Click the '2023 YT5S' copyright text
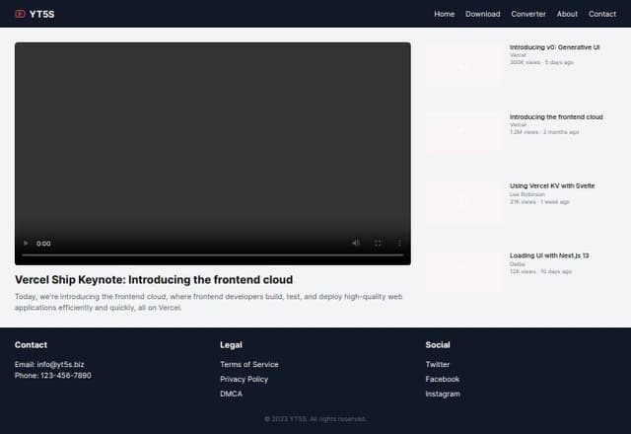Image resolution: width=631 pixels, height=434 pixels. [x=315, y=419]
